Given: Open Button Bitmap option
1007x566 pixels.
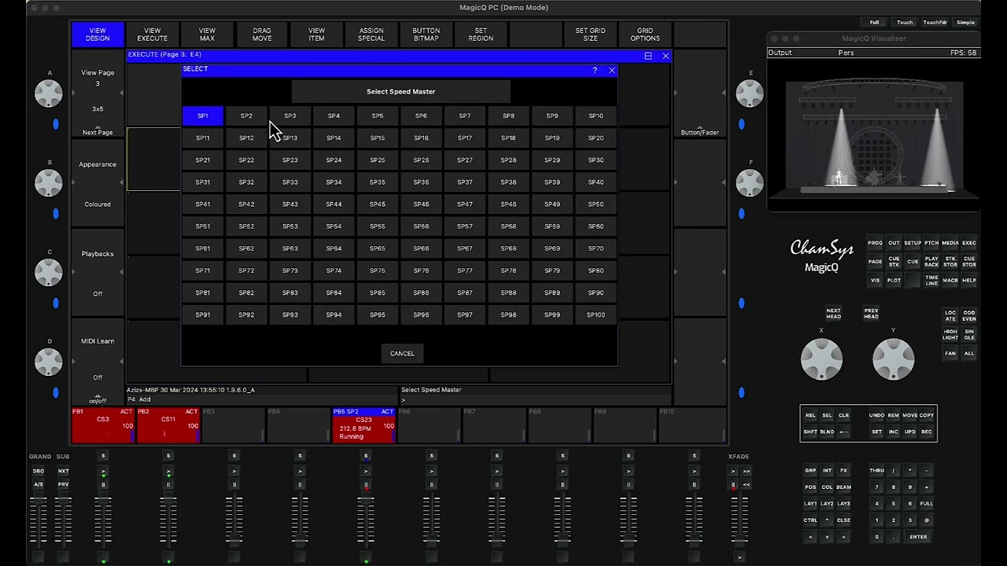Looking at the screenshot, I should coord(426,35).
